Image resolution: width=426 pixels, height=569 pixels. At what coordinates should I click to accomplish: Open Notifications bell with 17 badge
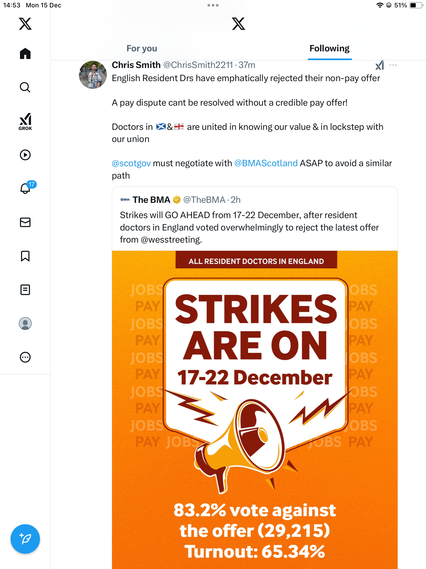[x=26, y=188]
